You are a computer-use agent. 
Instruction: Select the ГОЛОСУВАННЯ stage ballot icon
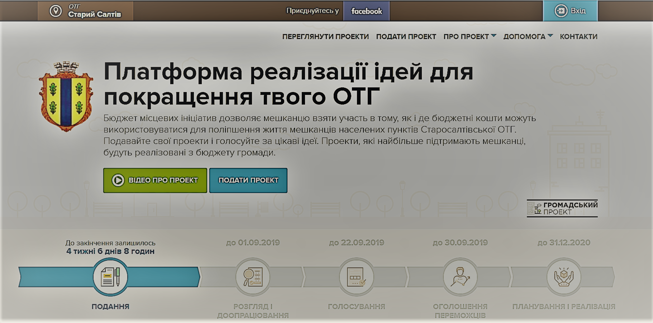click(356, 277)
